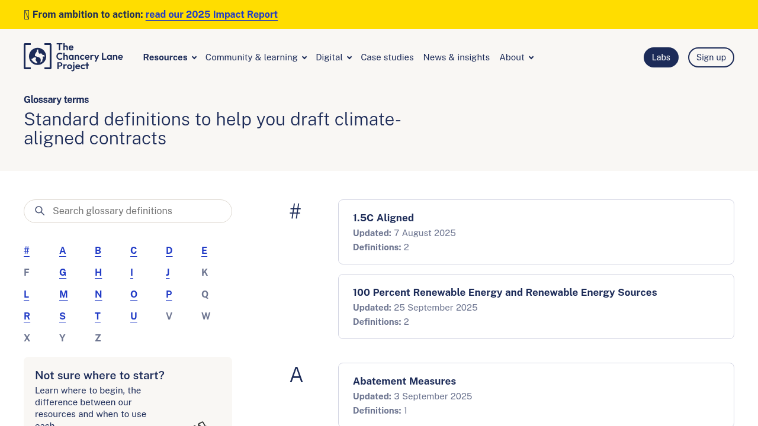The image size is (758, 426).
Task: Jump to letter E terms
Action: [204, 251]
